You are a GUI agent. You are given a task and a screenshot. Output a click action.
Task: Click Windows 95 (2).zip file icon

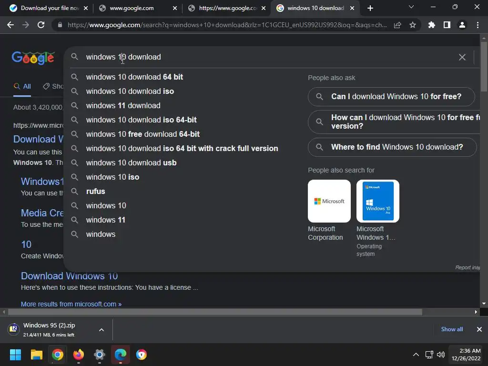(13, 329)
